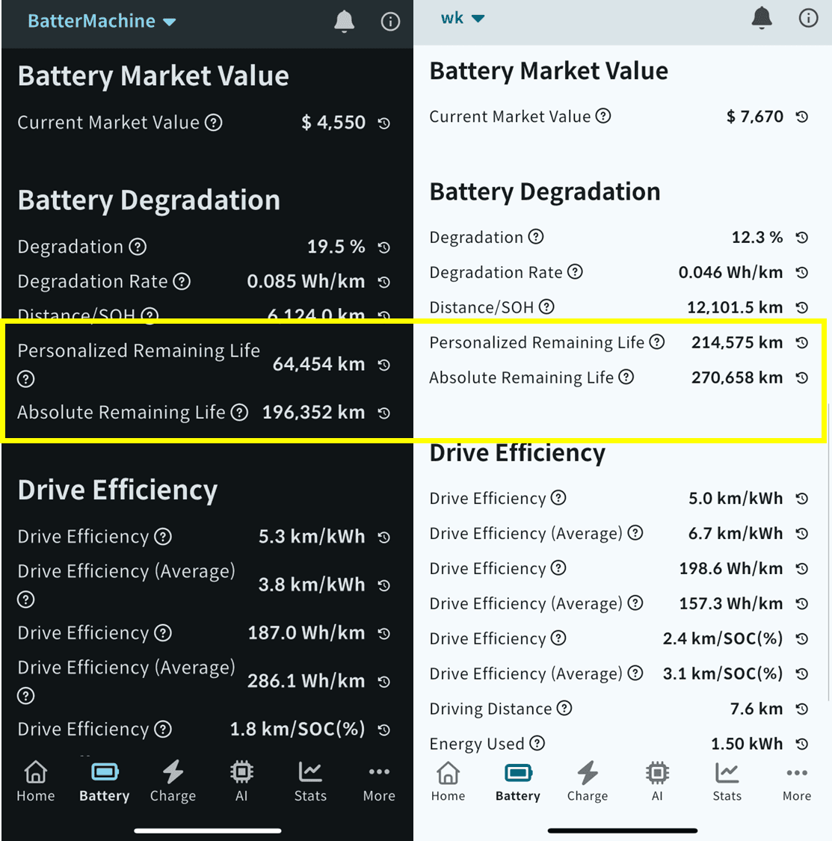View history of 0.085 Wh/km degradation rate
The image size is (832, 841).
pyautogui.click(x=383, y=282)
